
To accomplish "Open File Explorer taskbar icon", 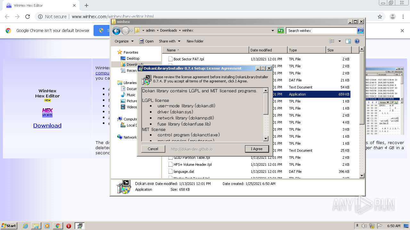I will coord(36,226).
